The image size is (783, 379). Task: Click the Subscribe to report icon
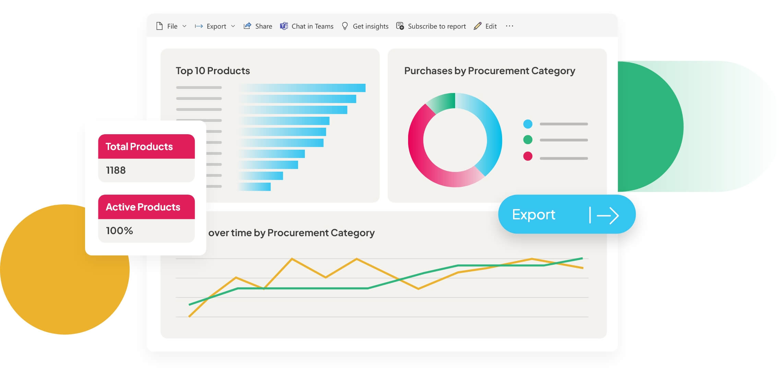pos(400,26)
